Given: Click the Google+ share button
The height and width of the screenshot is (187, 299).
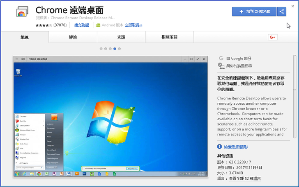Looking at the screenshot, I should [273, 37].
